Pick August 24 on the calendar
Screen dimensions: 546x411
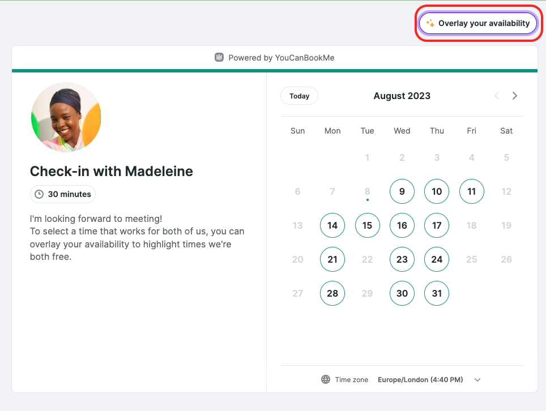[x=437, y=259]
